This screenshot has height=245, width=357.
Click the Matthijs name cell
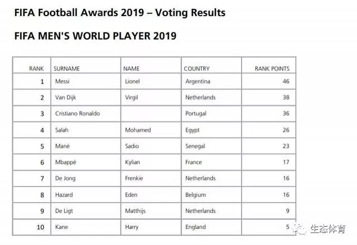151,211
